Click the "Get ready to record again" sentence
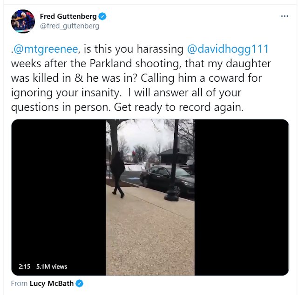This screenshot has height=295, width=298. [x=179, y=107]
